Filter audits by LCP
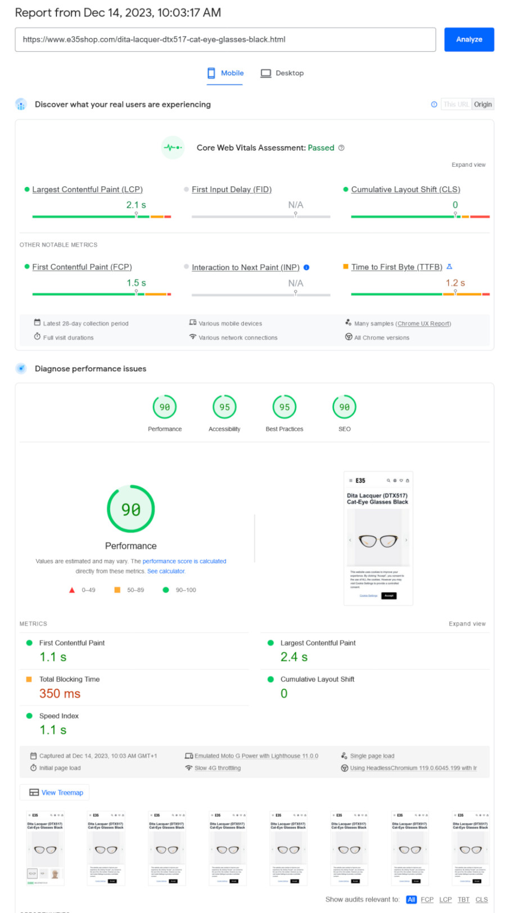 [x=445, y=899]
